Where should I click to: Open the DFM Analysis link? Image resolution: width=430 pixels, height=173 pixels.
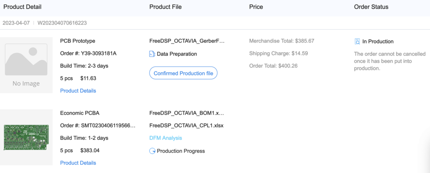tap(165, 138)
